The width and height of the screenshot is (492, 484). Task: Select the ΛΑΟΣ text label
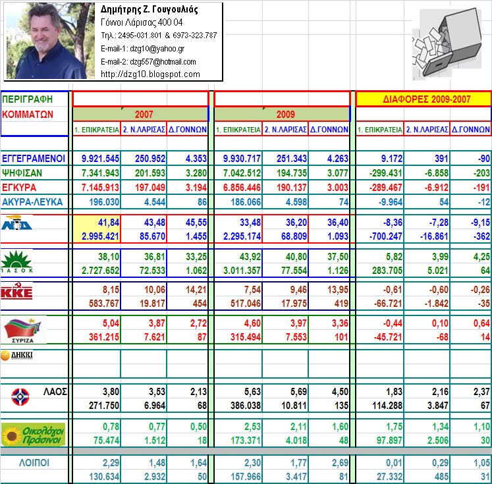pos(55,392)
